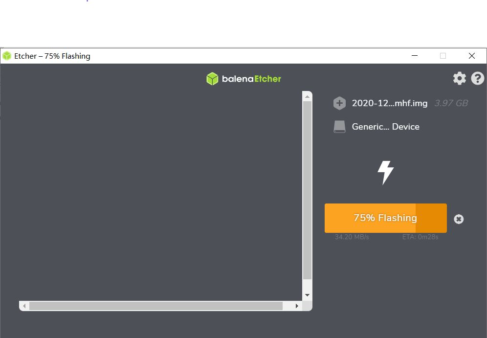Click the horizontal scrollbar left arrow

(x=24, y=306)
